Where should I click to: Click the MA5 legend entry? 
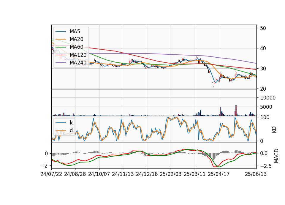point(68,31)
